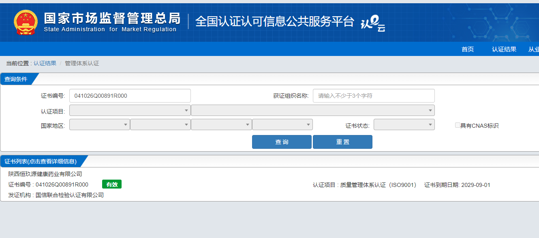
Task: Click the result certificate number 041026Q00891R000
Action: tap(62, 185)
